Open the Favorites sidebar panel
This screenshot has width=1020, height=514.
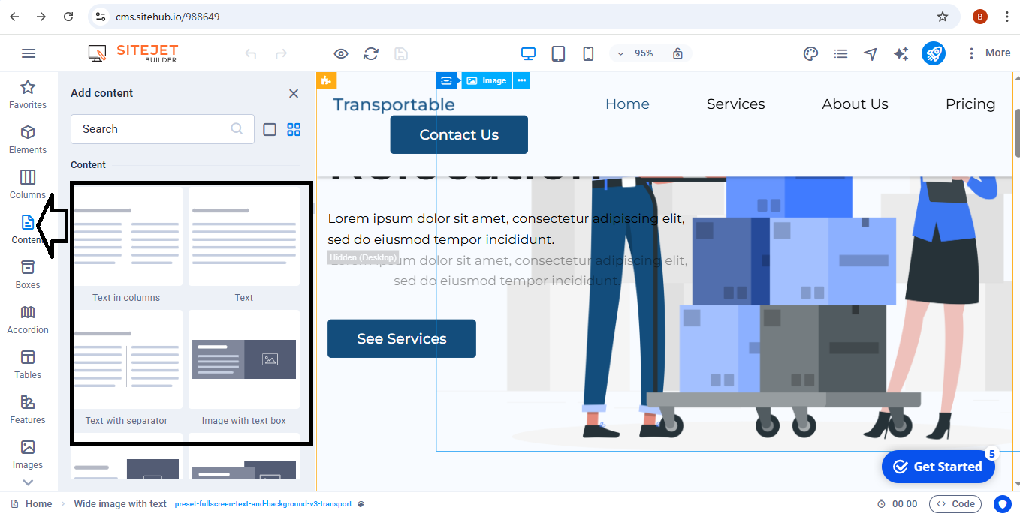[28, 95]
